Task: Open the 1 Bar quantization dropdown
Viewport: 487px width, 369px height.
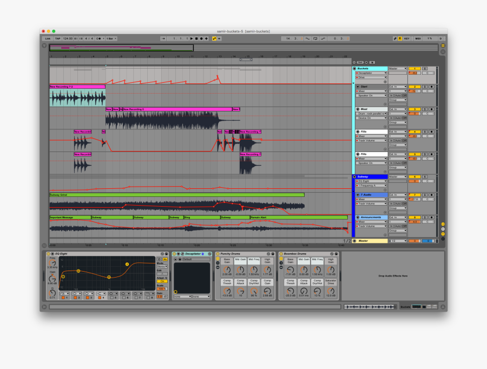Action: pyautogui.click(x=111, y=38)
